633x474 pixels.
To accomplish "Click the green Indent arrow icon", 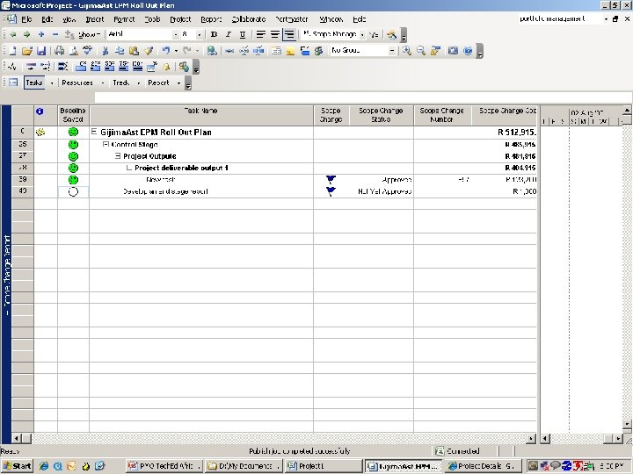I will 27,34.
